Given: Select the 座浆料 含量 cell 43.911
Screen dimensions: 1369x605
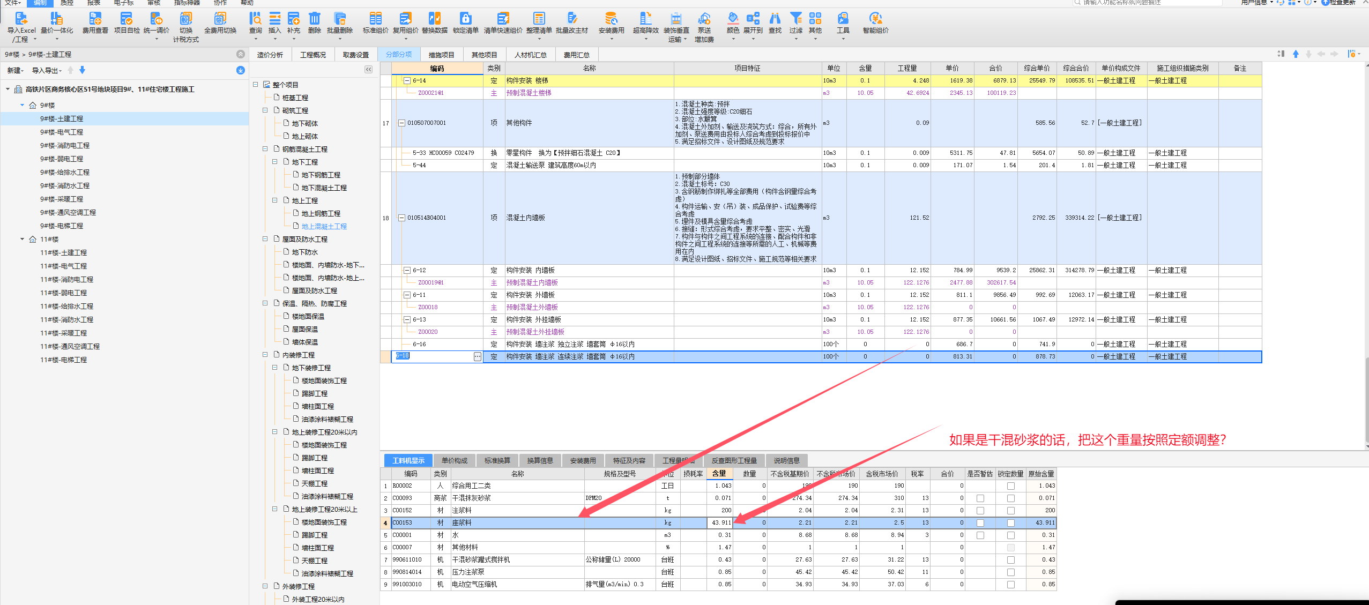Looking at the screenshot, I should 719,523.
